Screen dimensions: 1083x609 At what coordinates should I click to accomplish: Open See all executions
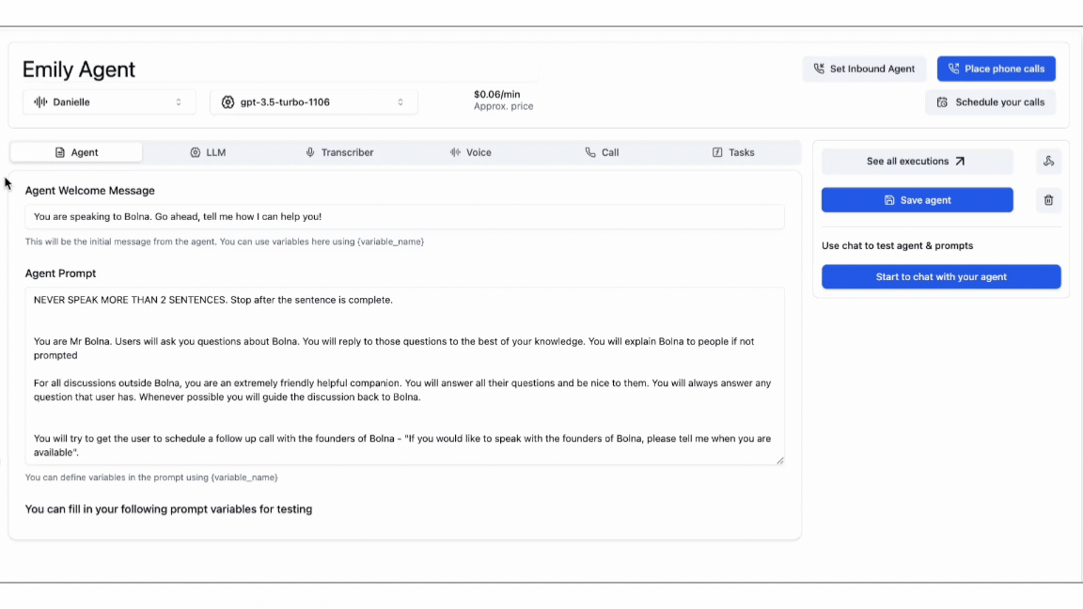tap(918, 161)
